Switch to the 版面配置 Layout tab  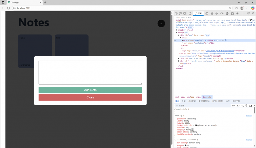pos(192,101)
